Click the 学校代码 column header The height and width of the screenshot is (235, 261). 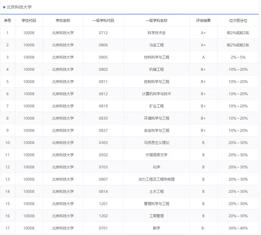coord(29,21)
